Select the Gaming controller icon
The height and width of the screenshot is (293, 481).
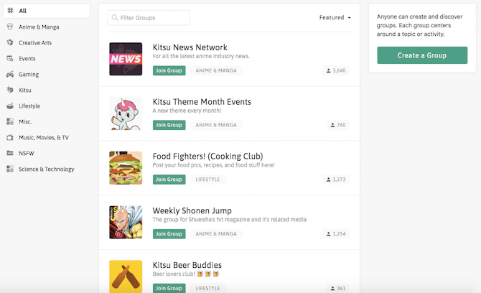pos(10,74)
